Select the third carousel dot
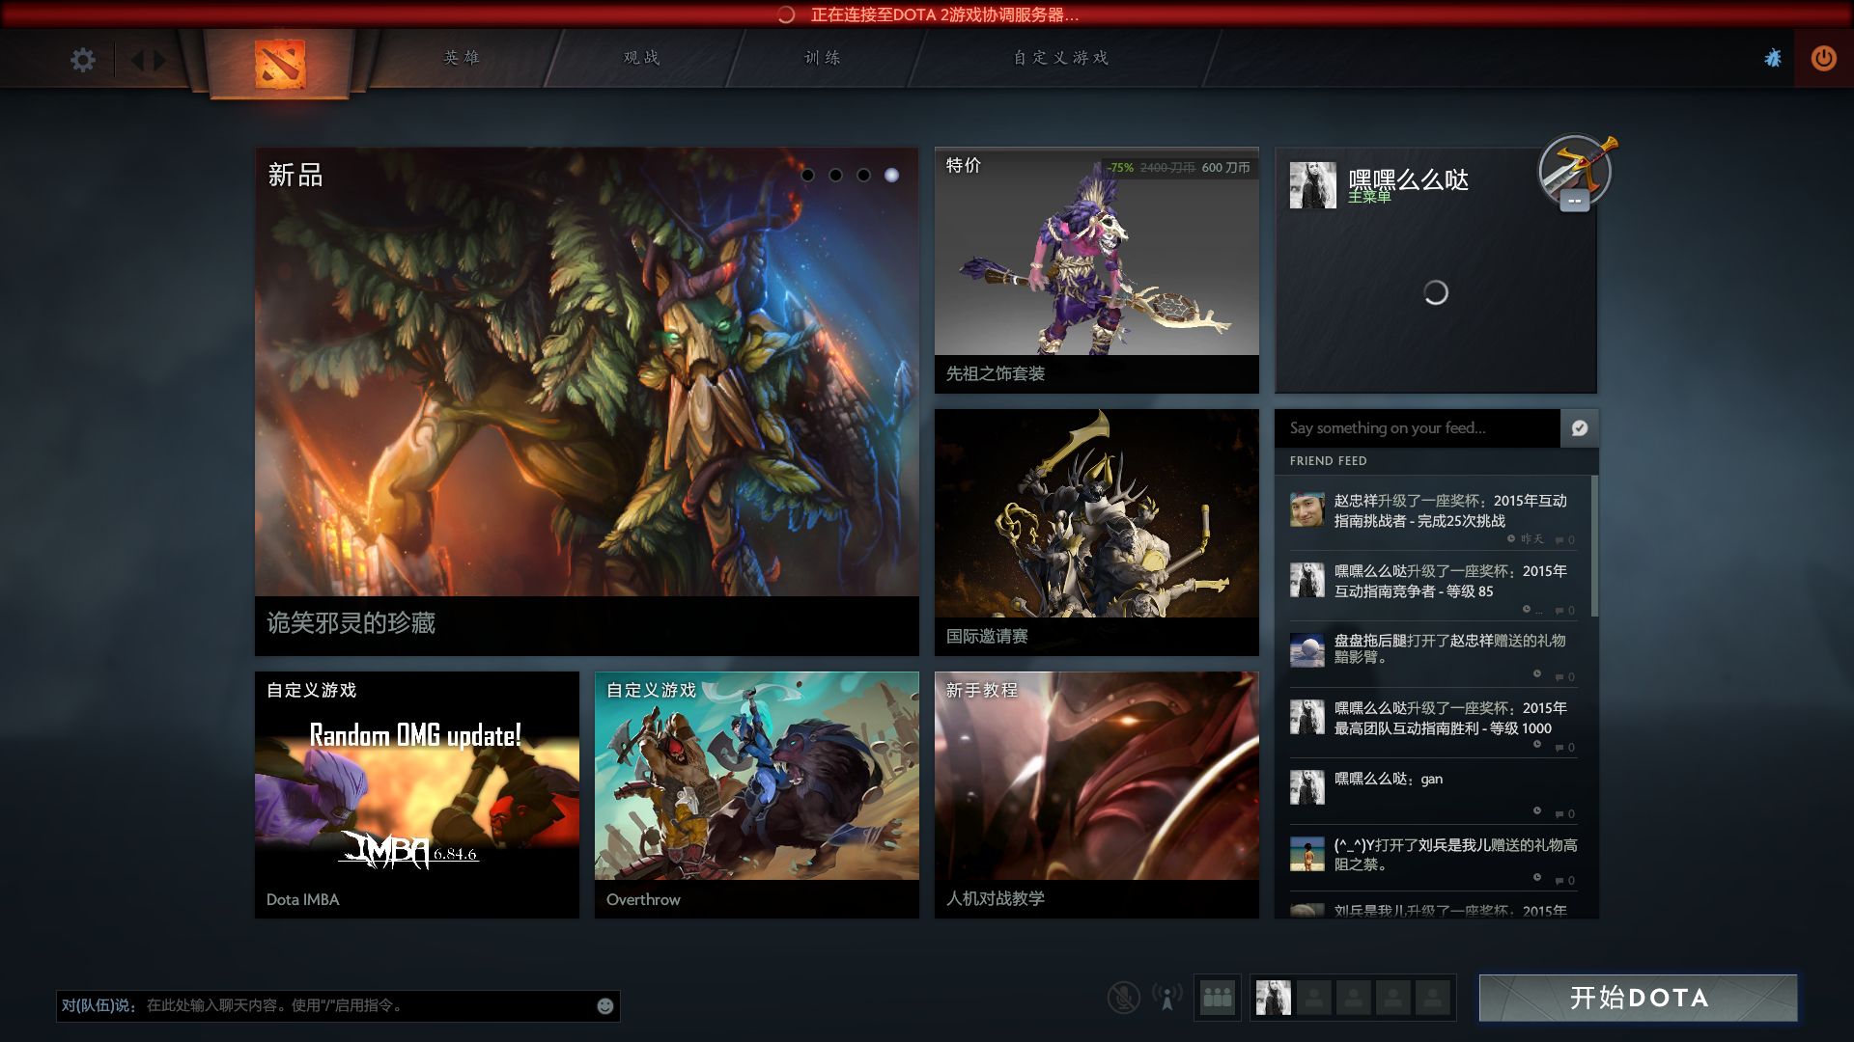Image resolution: width=1854 pixels, height=1042 pixels. pos(864,175)
